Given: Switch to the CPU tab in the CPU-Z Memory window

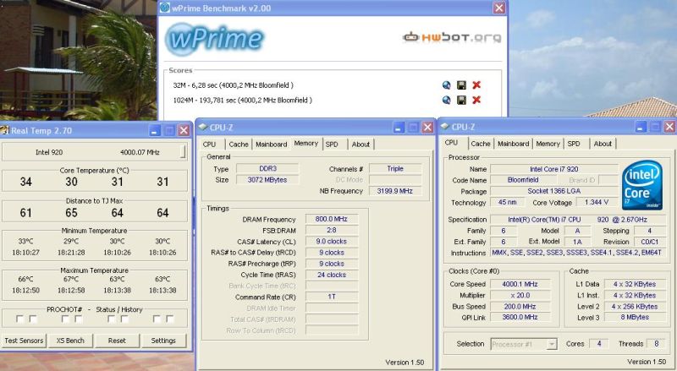Looking at the screenshot, I should pos(209,145).
